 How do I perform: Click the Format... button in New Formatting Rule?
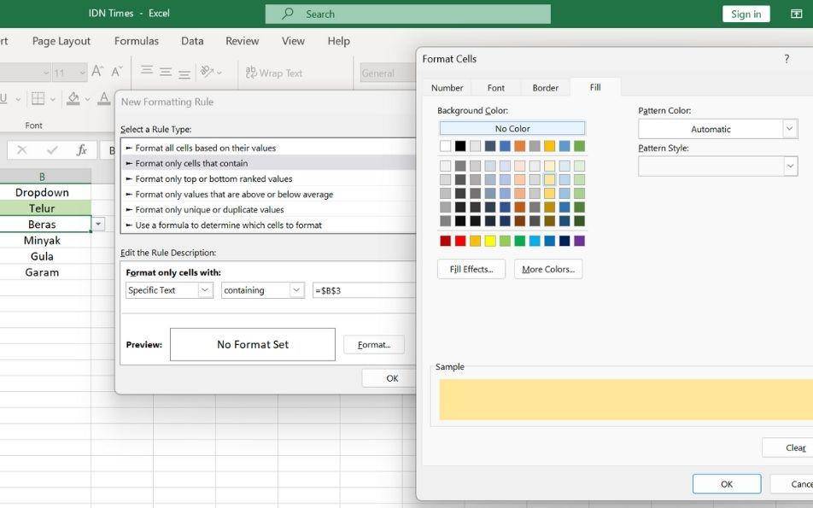[x=374, y=345]
